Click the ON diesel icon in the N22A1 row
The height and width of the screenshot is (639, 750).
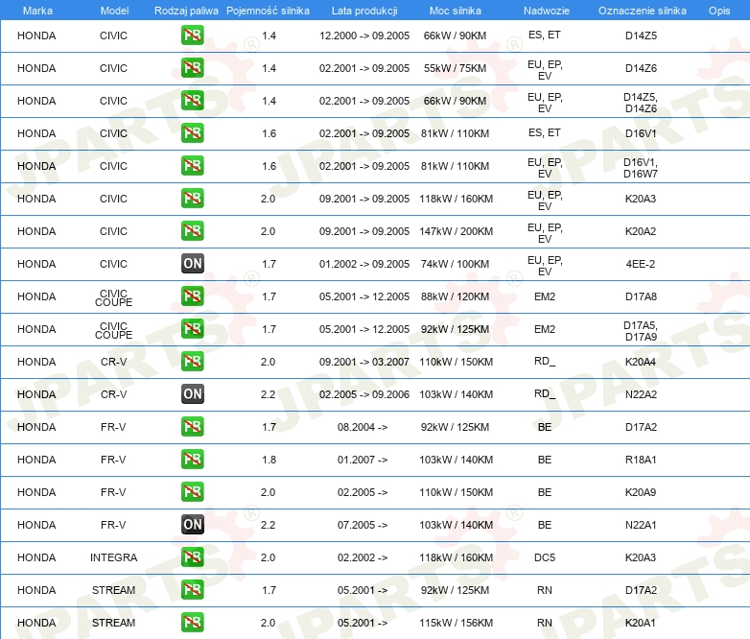192,524
